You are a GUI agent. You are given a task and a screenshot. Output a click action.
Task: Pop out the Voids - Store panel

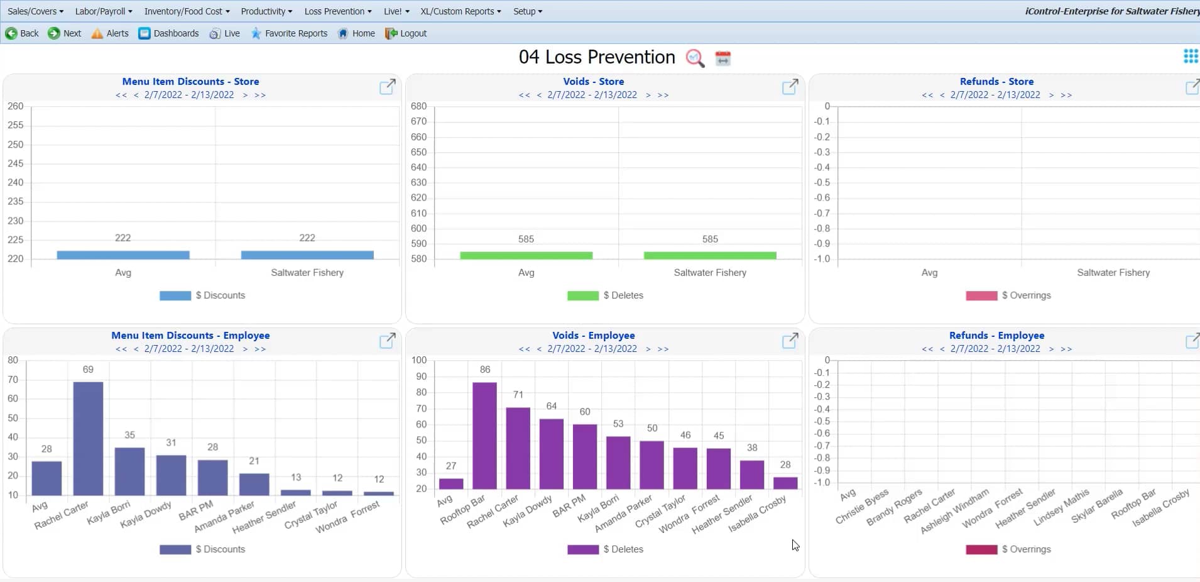coord(790,87)
